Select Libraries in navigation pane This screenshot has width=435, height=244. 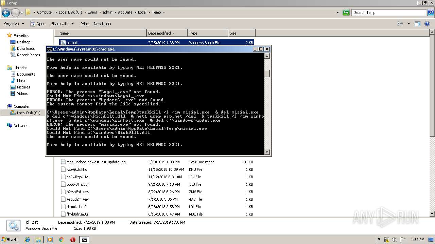coord(20,68)
